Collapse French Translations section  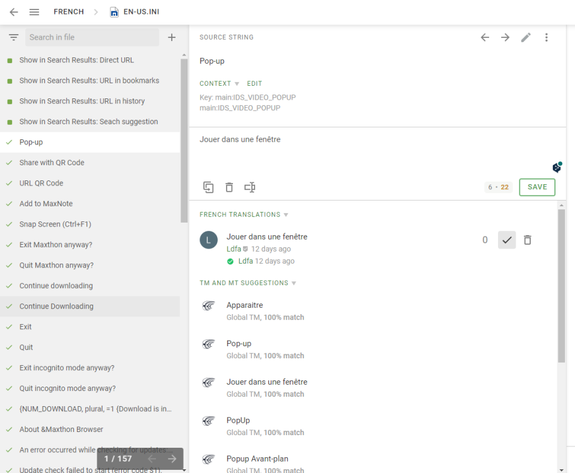pos(286,215)
